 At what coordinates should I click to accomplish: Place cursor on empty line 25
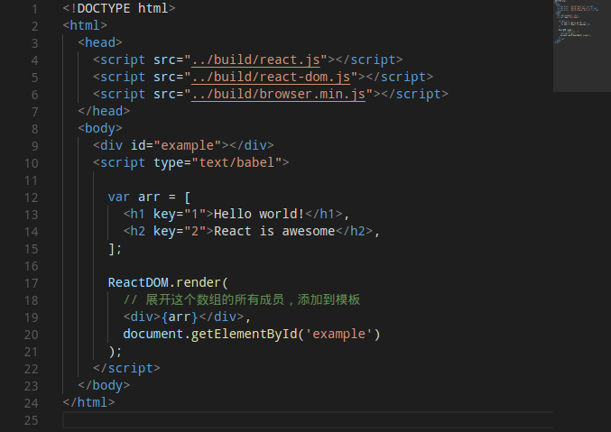click(308, 420)
